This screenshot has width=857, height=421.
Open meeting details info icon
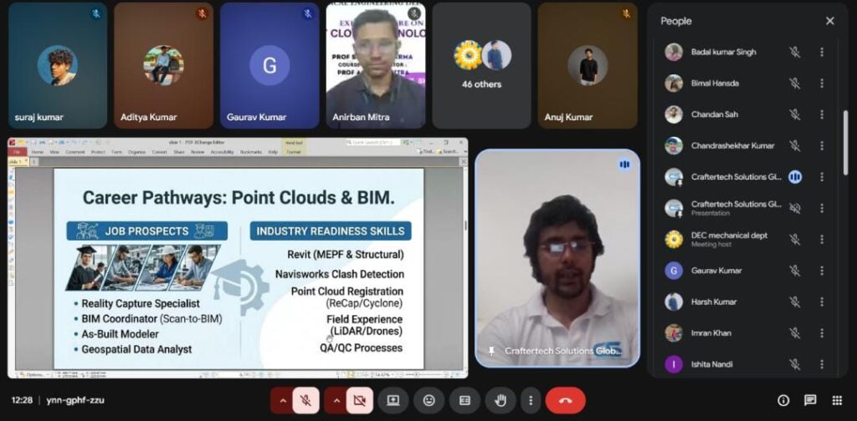coord(783,400)
